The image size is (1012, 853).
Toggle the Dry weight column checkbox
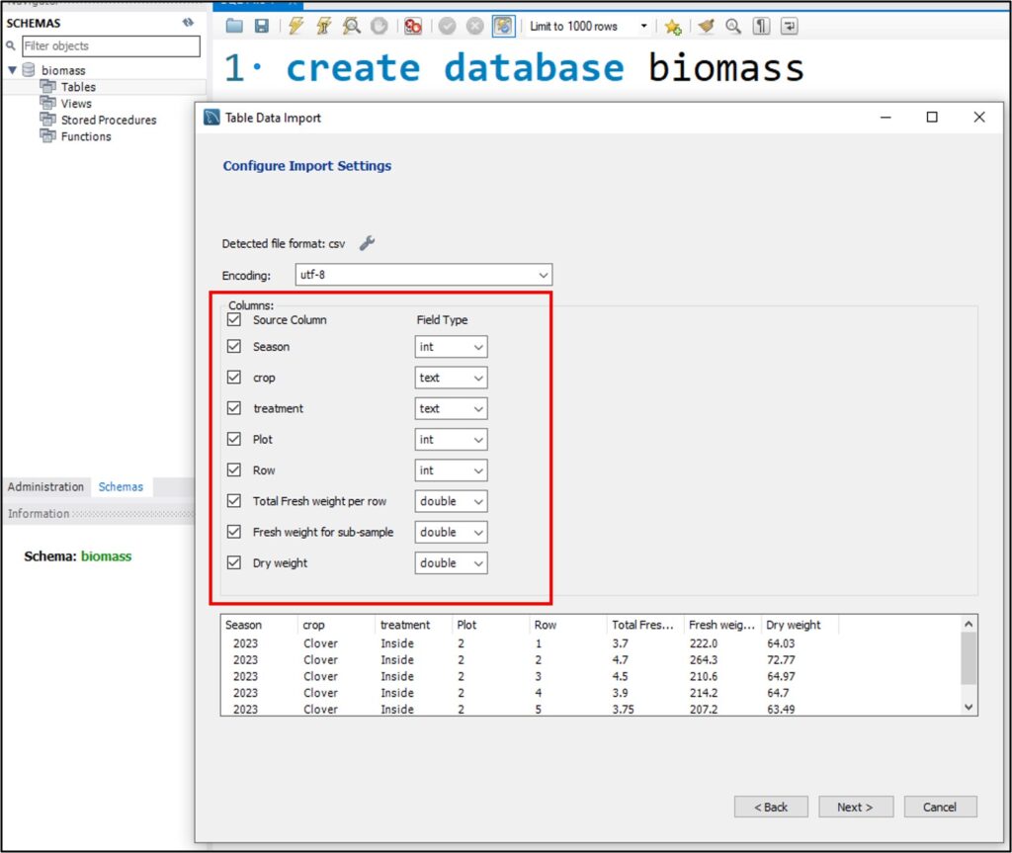point(234,562)
